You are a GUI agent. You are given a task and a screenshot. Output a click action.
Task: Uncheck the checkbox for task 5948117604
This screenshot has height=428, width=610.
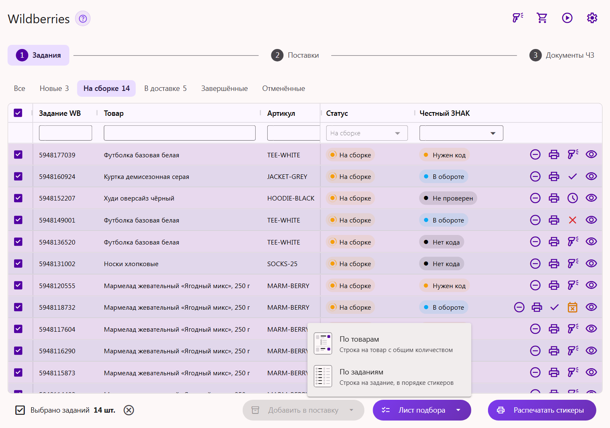pos(18,329)
